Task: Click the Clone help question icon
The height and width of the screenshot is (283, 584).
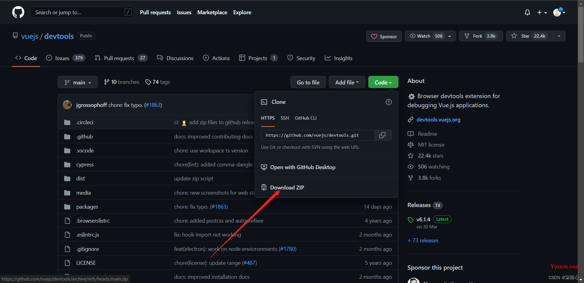Action: click(388, 102)
